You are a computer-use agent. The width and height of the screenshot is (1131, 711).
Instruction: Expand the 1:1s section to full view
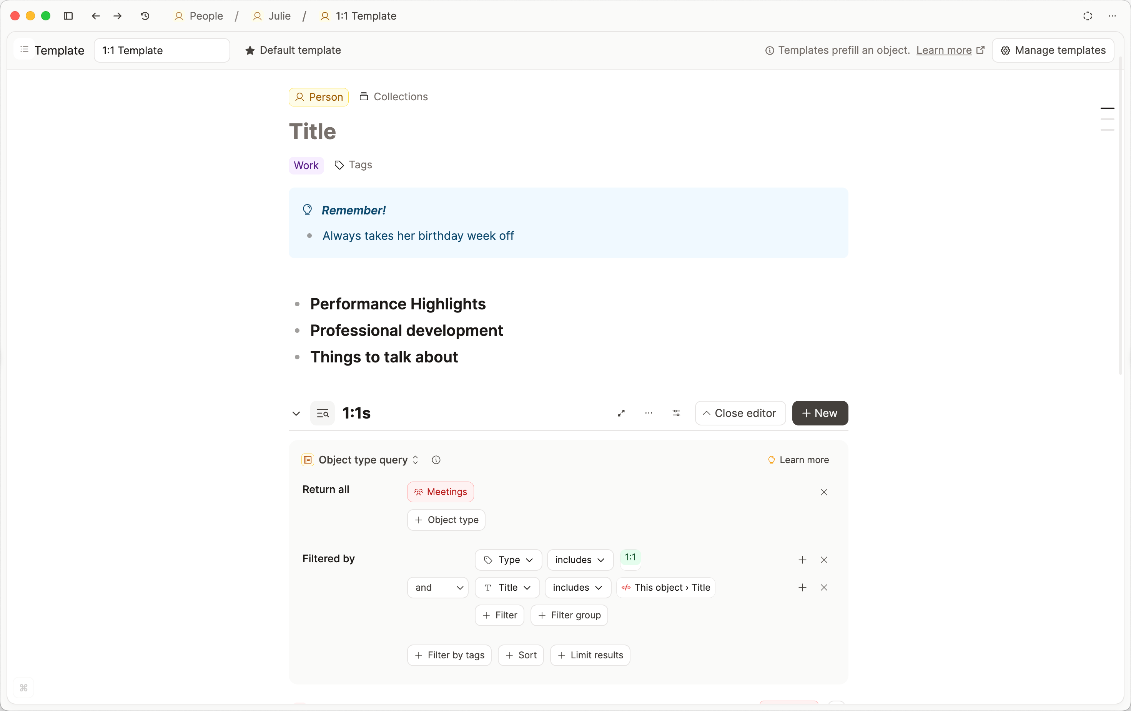[621, 413]
